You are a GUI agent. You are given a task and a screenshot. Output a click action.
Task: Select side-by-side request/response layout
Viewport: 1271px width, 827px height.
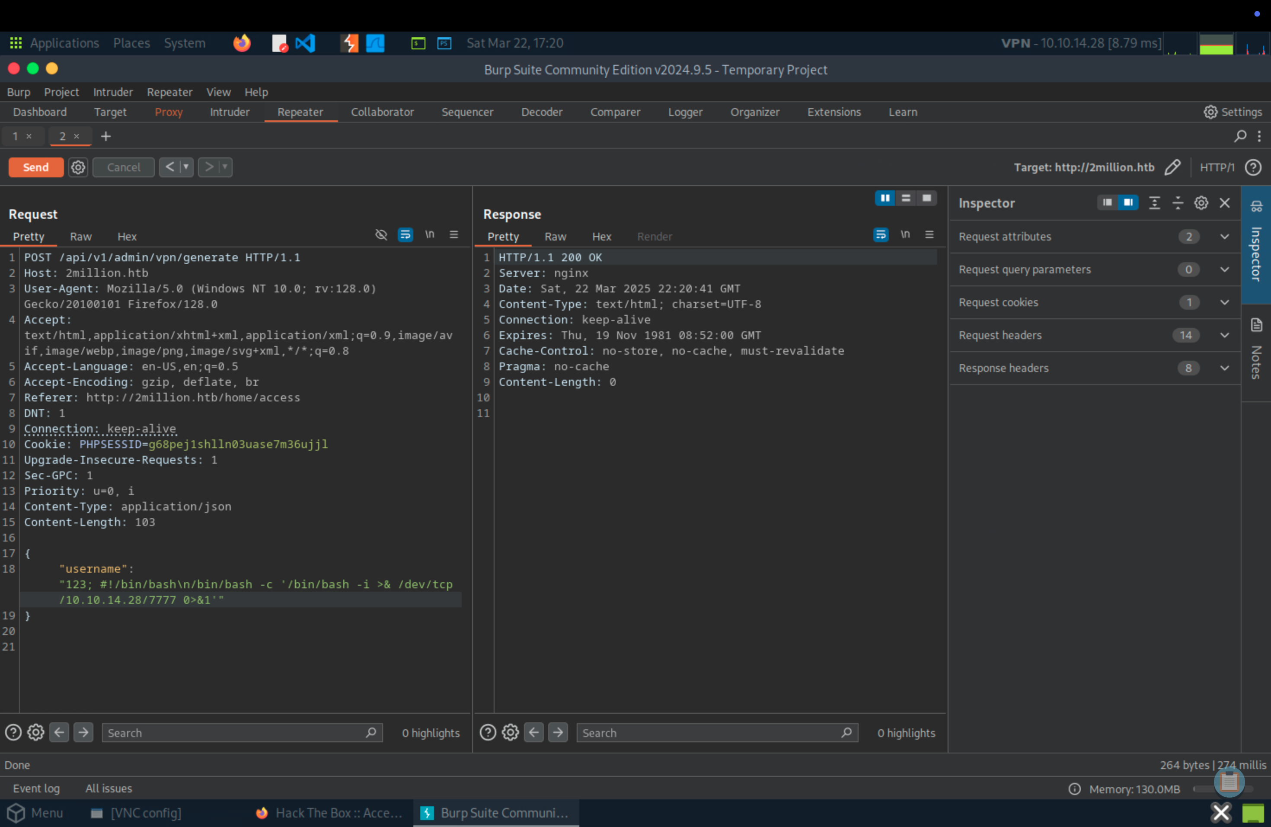pyautogui.click(x=885, y=198)
